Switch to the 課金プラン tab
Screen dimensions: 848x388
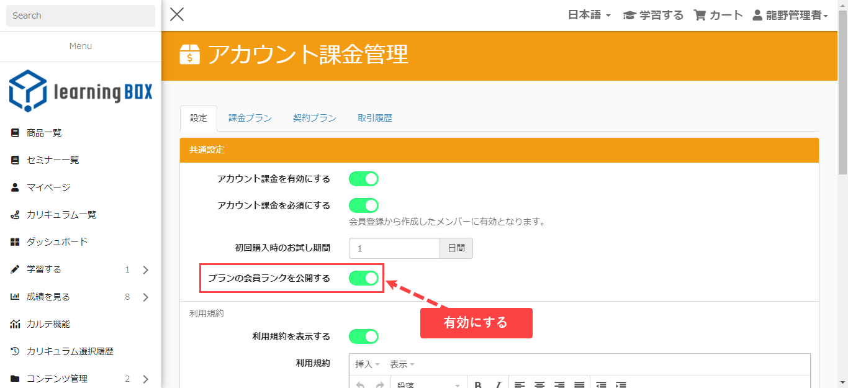(x=250, y=118)
